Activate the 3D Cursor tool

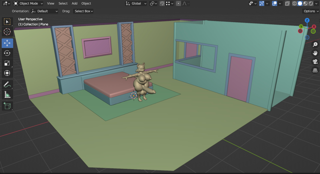point(7,32)
